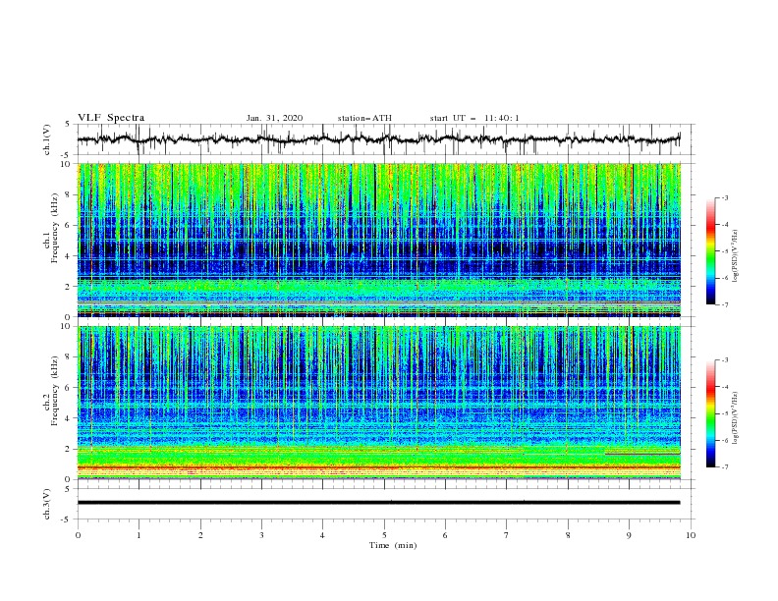The image size is (778, 601).
Task: Click the 'VLF Spectra' title text
Action: pos(111,118)
